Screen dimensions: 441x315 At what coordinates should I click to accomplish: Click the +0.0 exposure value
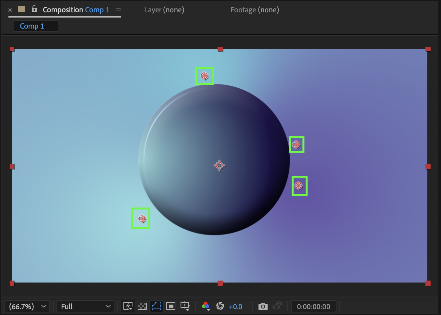pyautogui.click(x=235, y=307)
